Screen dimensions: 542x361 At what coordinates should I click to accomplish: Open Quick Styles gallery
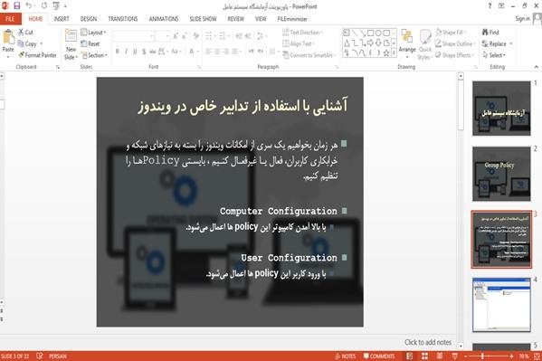click(424, 44)
